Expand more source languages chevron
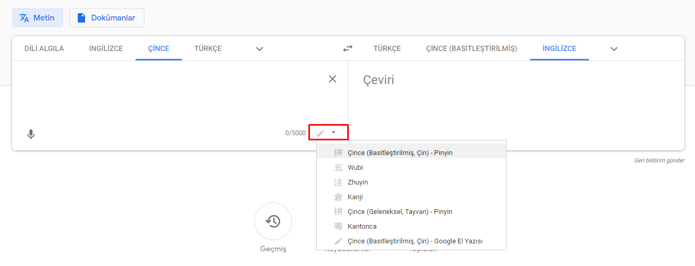This screenshot has height=266, width=695. click(259, 49)
